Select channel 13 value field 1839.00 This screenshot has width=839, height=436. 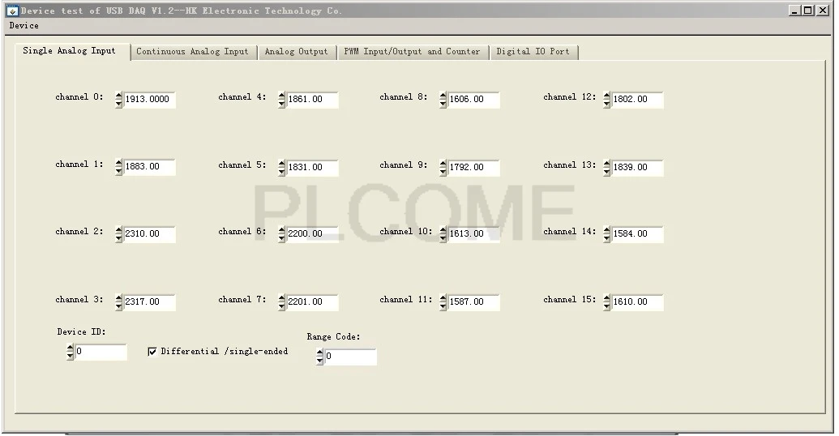[x=638, y=168]
